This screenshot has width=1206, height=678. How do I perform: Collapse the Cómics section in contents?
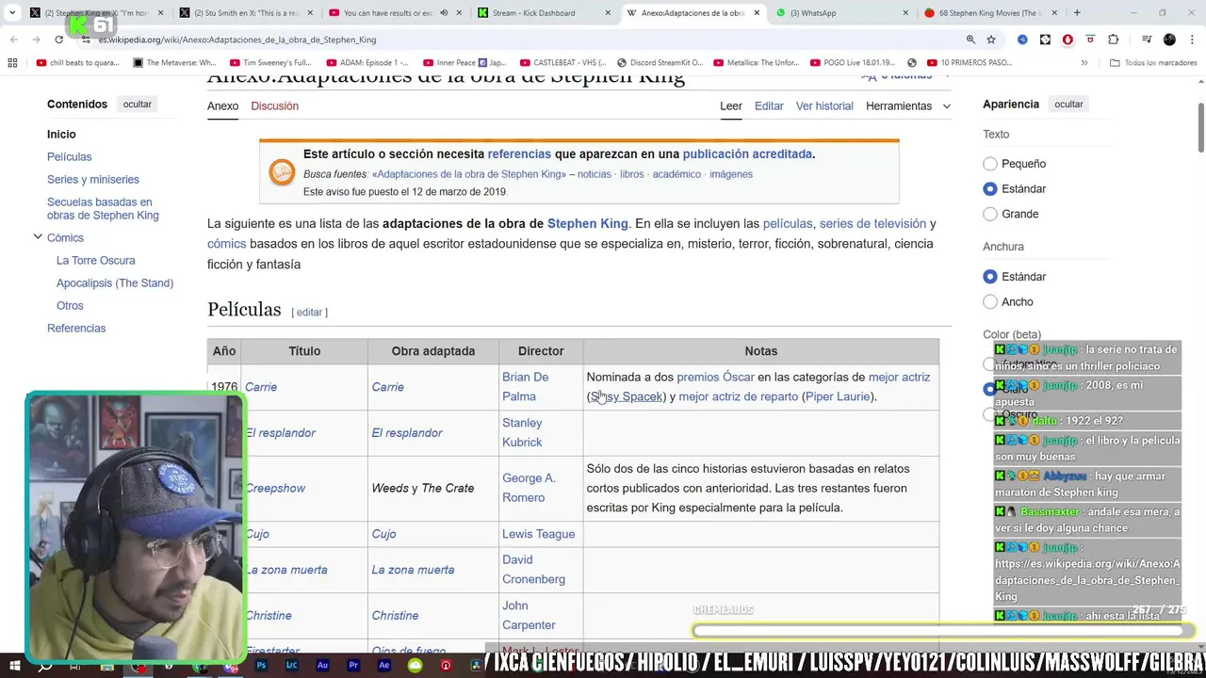click(x=38, y=237)
